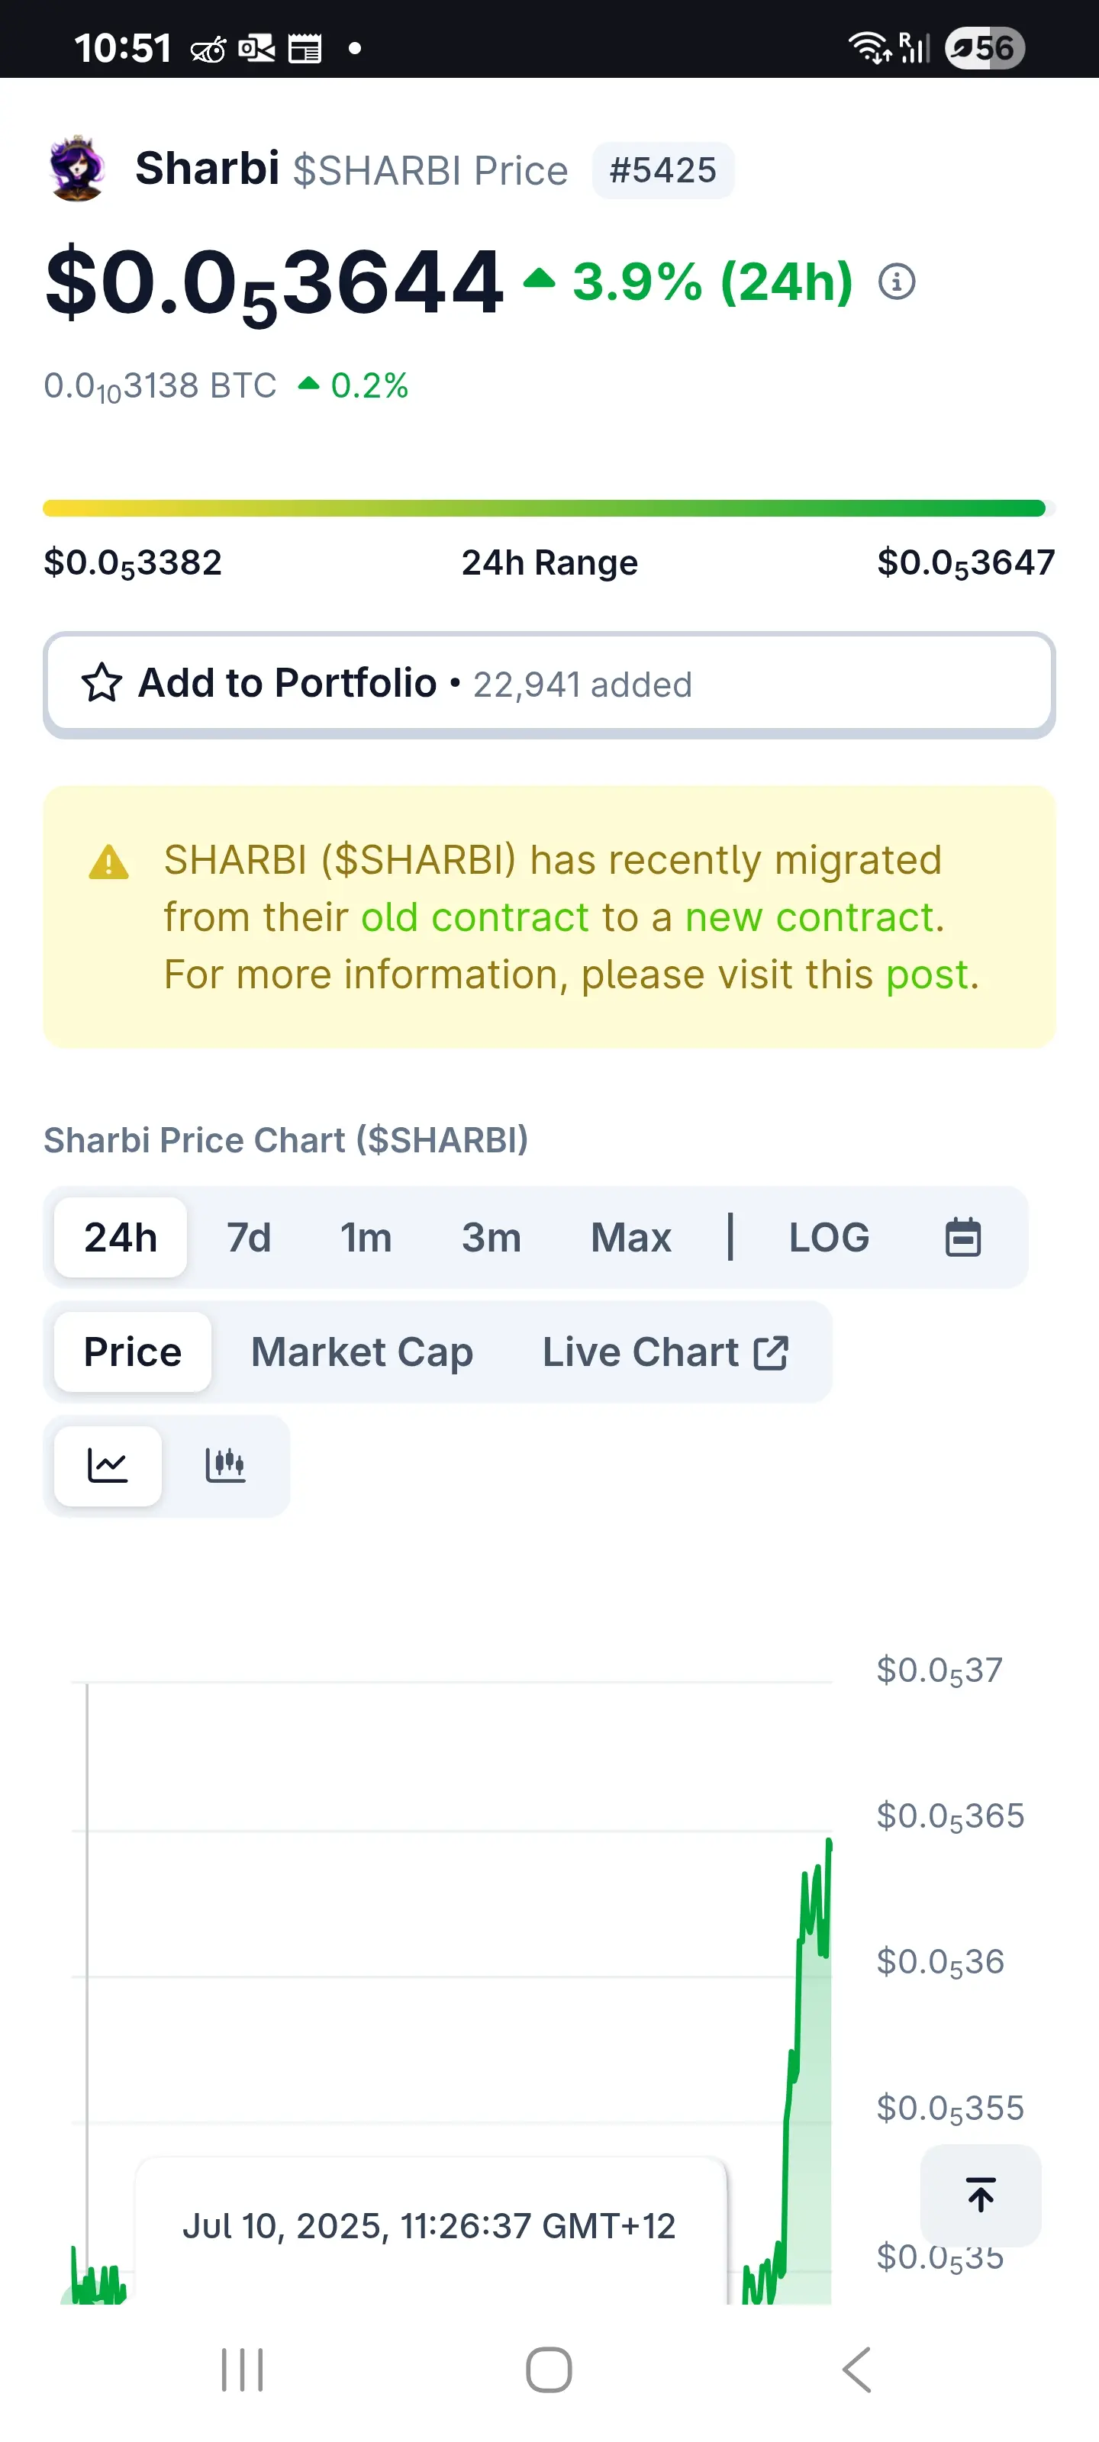The width and height of the screenshot is (1099, 2442).
Task: Tap the yellow warning triangle icon
Action: pyautogui.click(x=108, y=862)
